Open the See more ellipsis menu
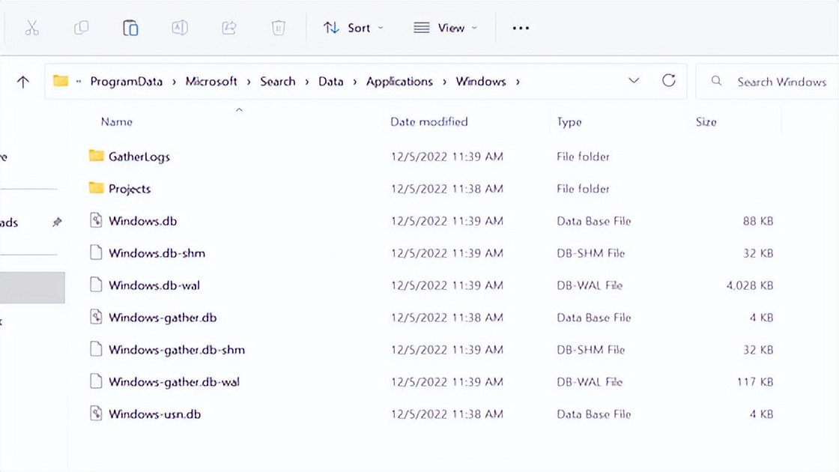 click(x=520, y=28)
